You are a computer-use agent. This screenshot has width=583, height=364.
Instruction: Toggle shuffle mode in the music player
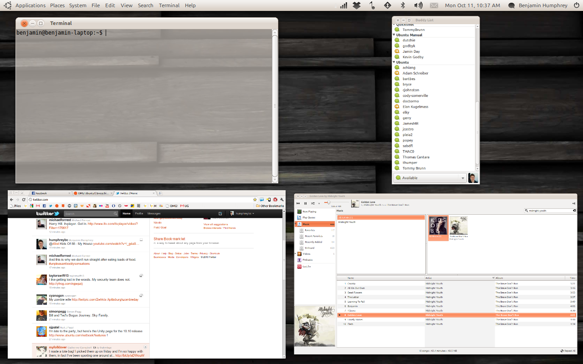click(313, 203)
